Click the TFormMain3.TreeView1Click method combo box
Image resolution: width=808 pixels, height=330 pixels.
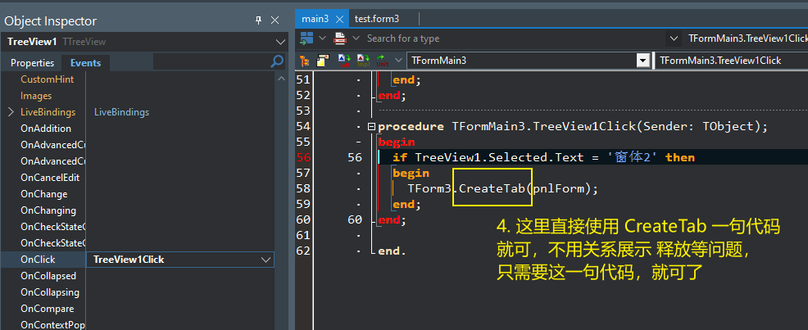[x=730, y=61]
